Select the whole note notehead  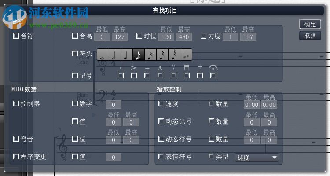(x=103, y=55)
